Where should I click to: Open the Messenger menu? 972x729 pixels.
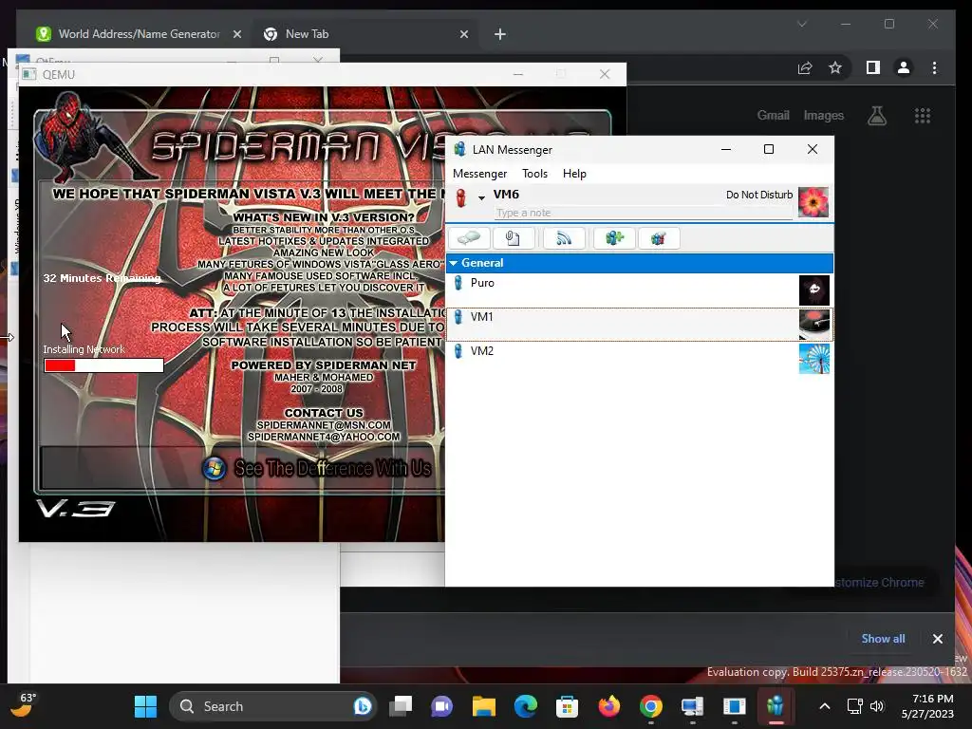pyautogui.click(x=479, y=174)
